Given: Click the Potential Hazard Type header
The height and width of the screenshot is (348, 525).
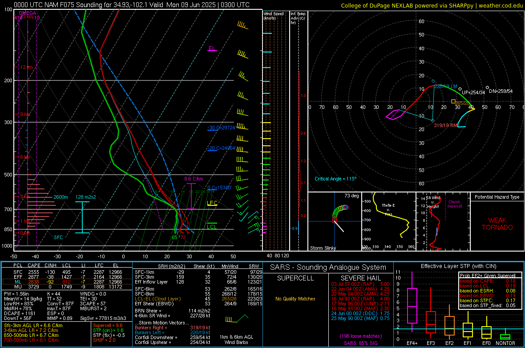Looking at the screenshot, I should pyautogui.click(x=497, y=197).
